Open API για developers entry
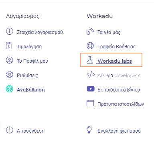Image resolution: width=154 pixels, height=145 pixels. point(119,75)
